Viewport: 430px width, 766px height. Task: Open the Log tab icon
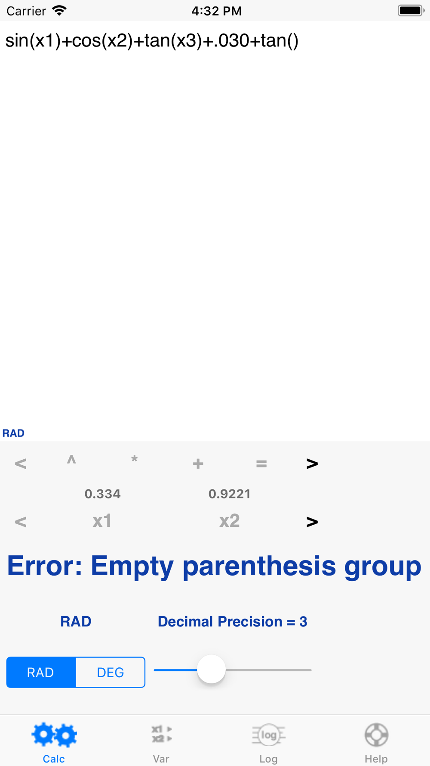[x=269, y=735]
